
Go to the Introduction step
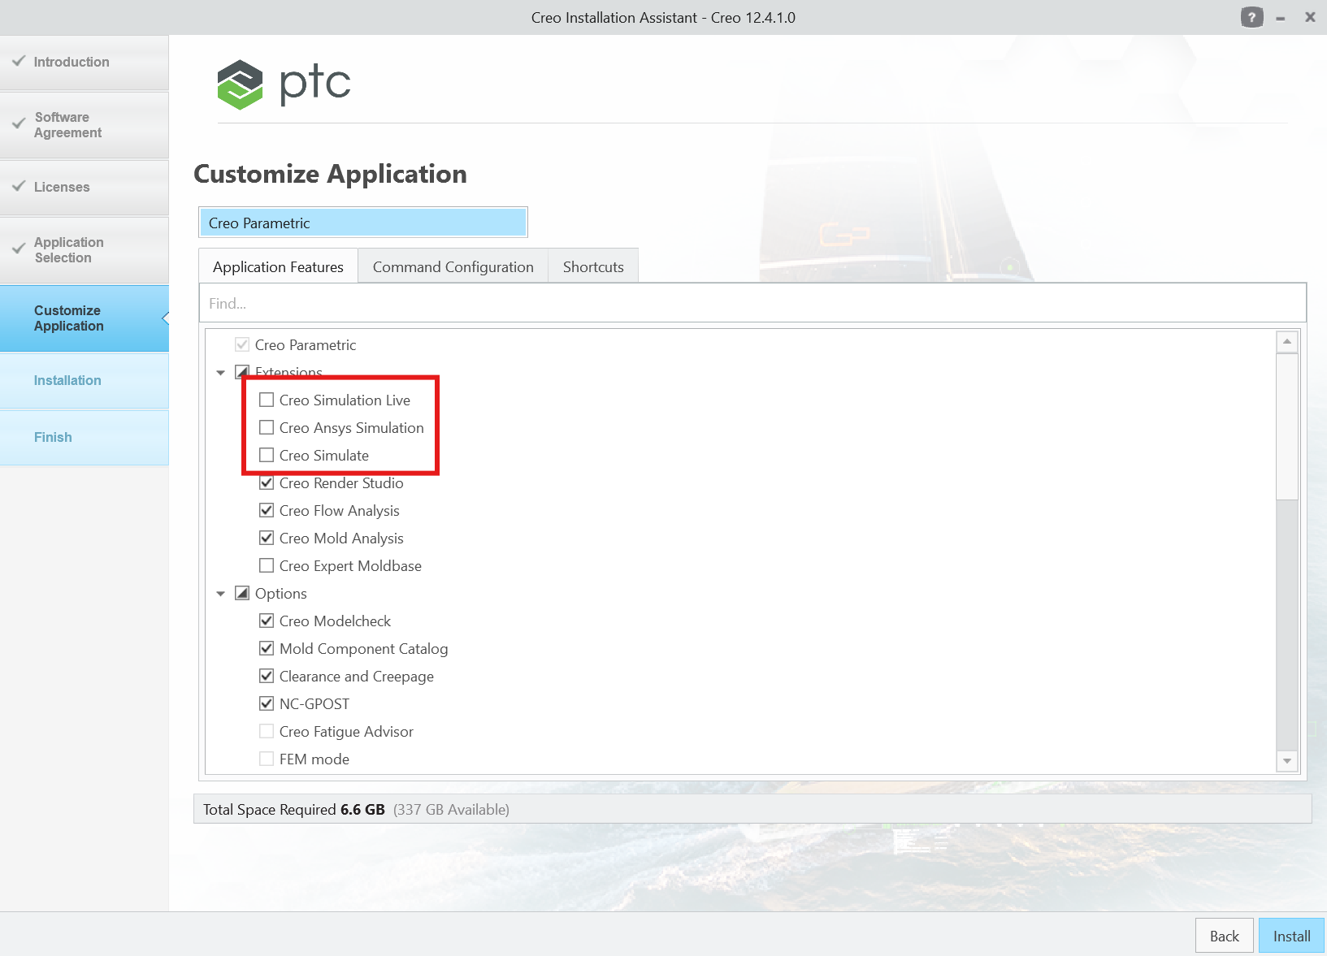point(85,63)
